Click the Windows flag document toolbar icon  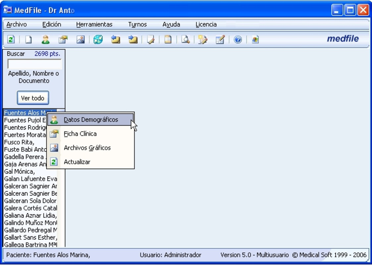coord(255,39)
